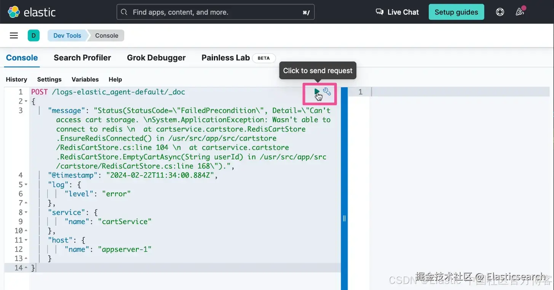
Task: Collapse the fold arrow at line 2
Action: coord(26,101)
